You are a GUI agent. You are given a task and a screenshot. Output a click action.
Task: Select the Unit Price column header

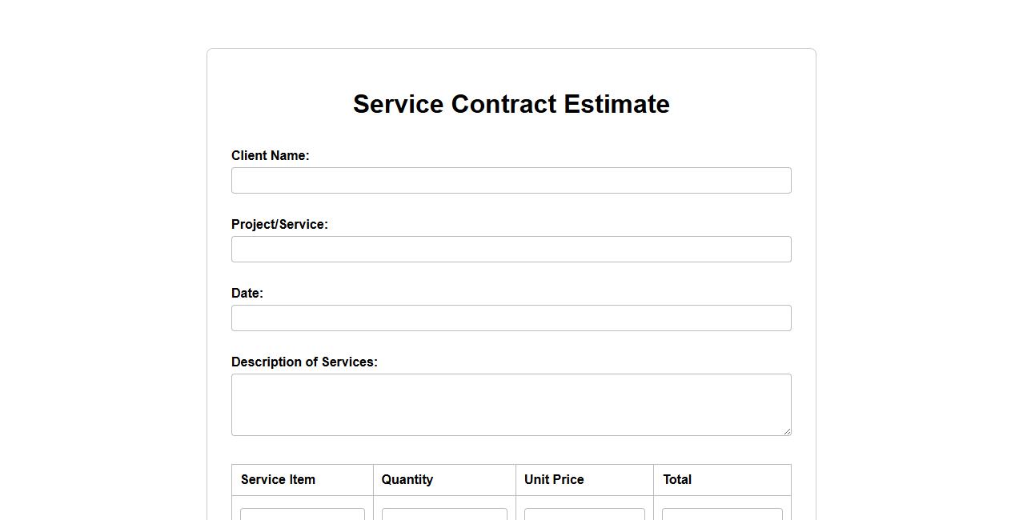click(x=554, y=480)
